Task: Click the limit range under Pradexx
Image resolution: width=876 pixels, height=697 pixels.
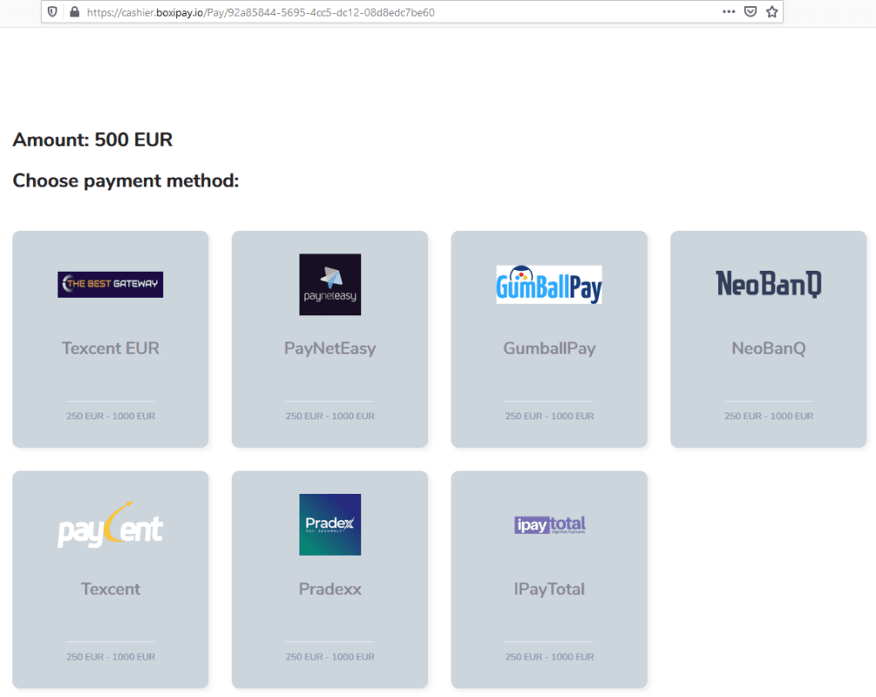Action: coord(330,657)
